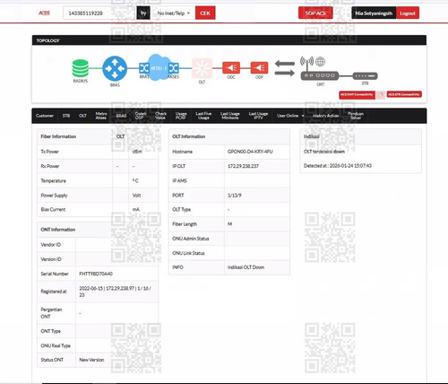Click the ODP splitter icon
The image size is (448, 384).
259,68
